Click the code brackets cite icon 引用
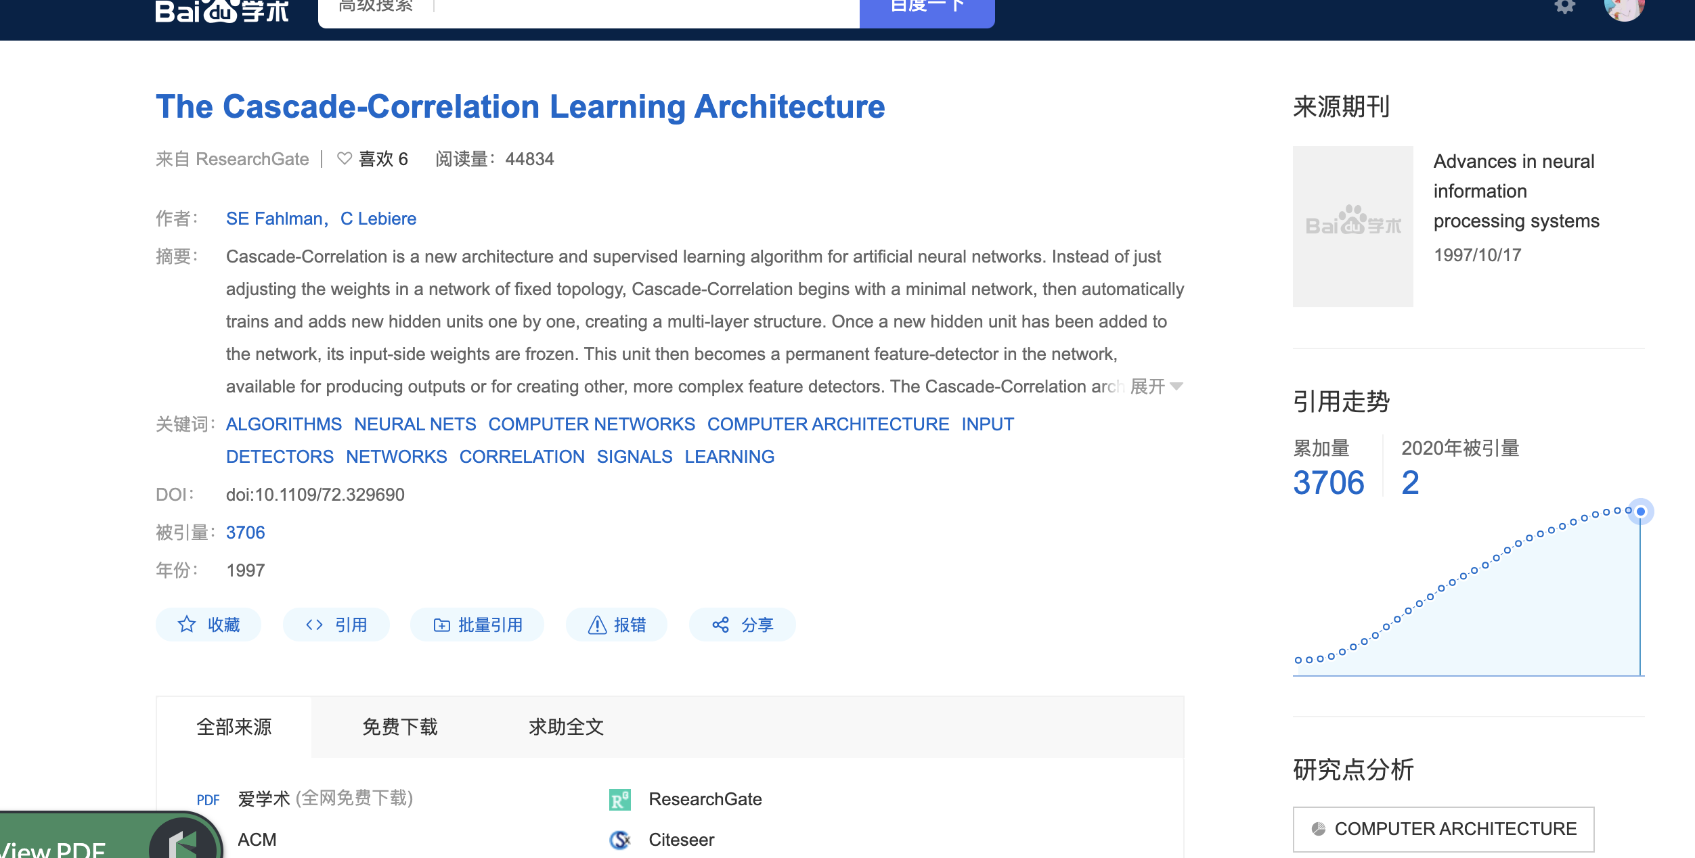Viewport: 1695px width, 858px height. pos(314,625)
